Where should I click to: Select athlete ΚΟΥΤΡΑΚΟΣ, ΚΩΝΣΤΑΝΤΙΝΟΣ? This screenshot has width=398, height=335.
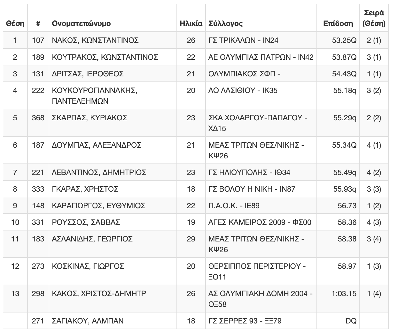(105, 57)
